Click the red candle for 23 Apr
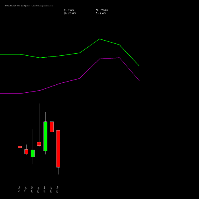 [x=52, y=127]
